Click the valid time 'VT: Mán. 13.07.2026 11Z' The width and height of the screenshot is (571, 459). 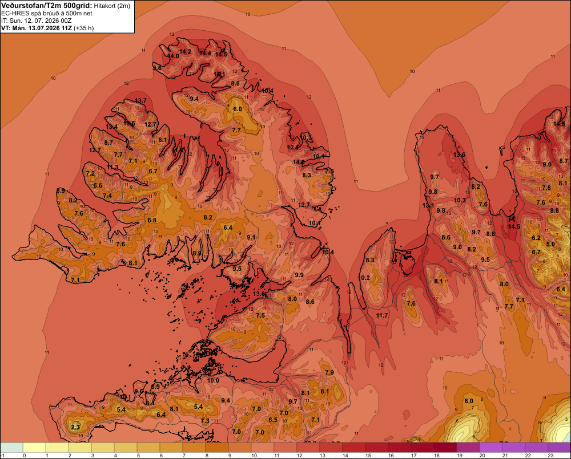coord(37,28)
